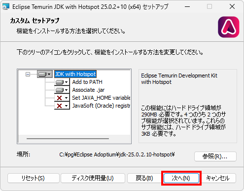
Task: Open the Set JAVA_HOME variable red X dropdown
Action: (62, 98)
